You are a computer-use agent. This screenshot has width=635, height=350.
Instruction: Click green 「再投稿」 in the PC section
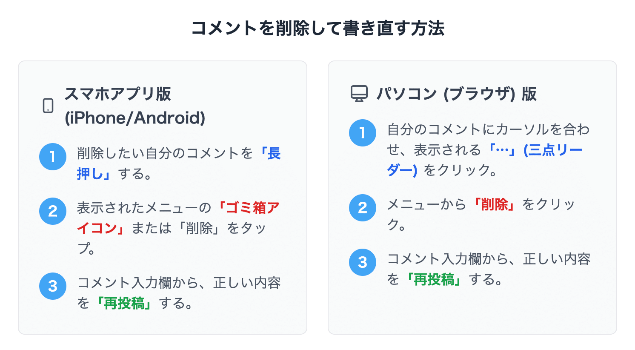tap(433, 279)
